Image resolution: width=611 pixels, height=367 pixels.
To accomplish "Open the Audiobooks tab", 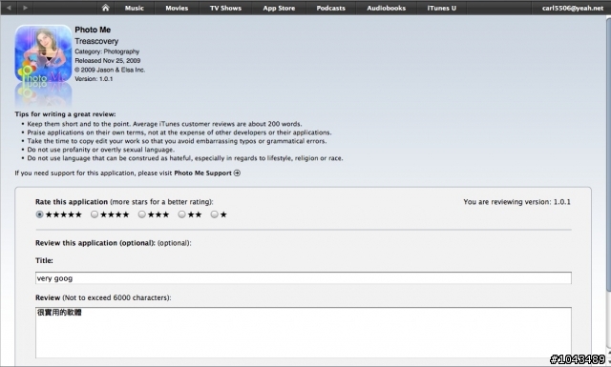I will pyautogui.click(x=386, y=8).
